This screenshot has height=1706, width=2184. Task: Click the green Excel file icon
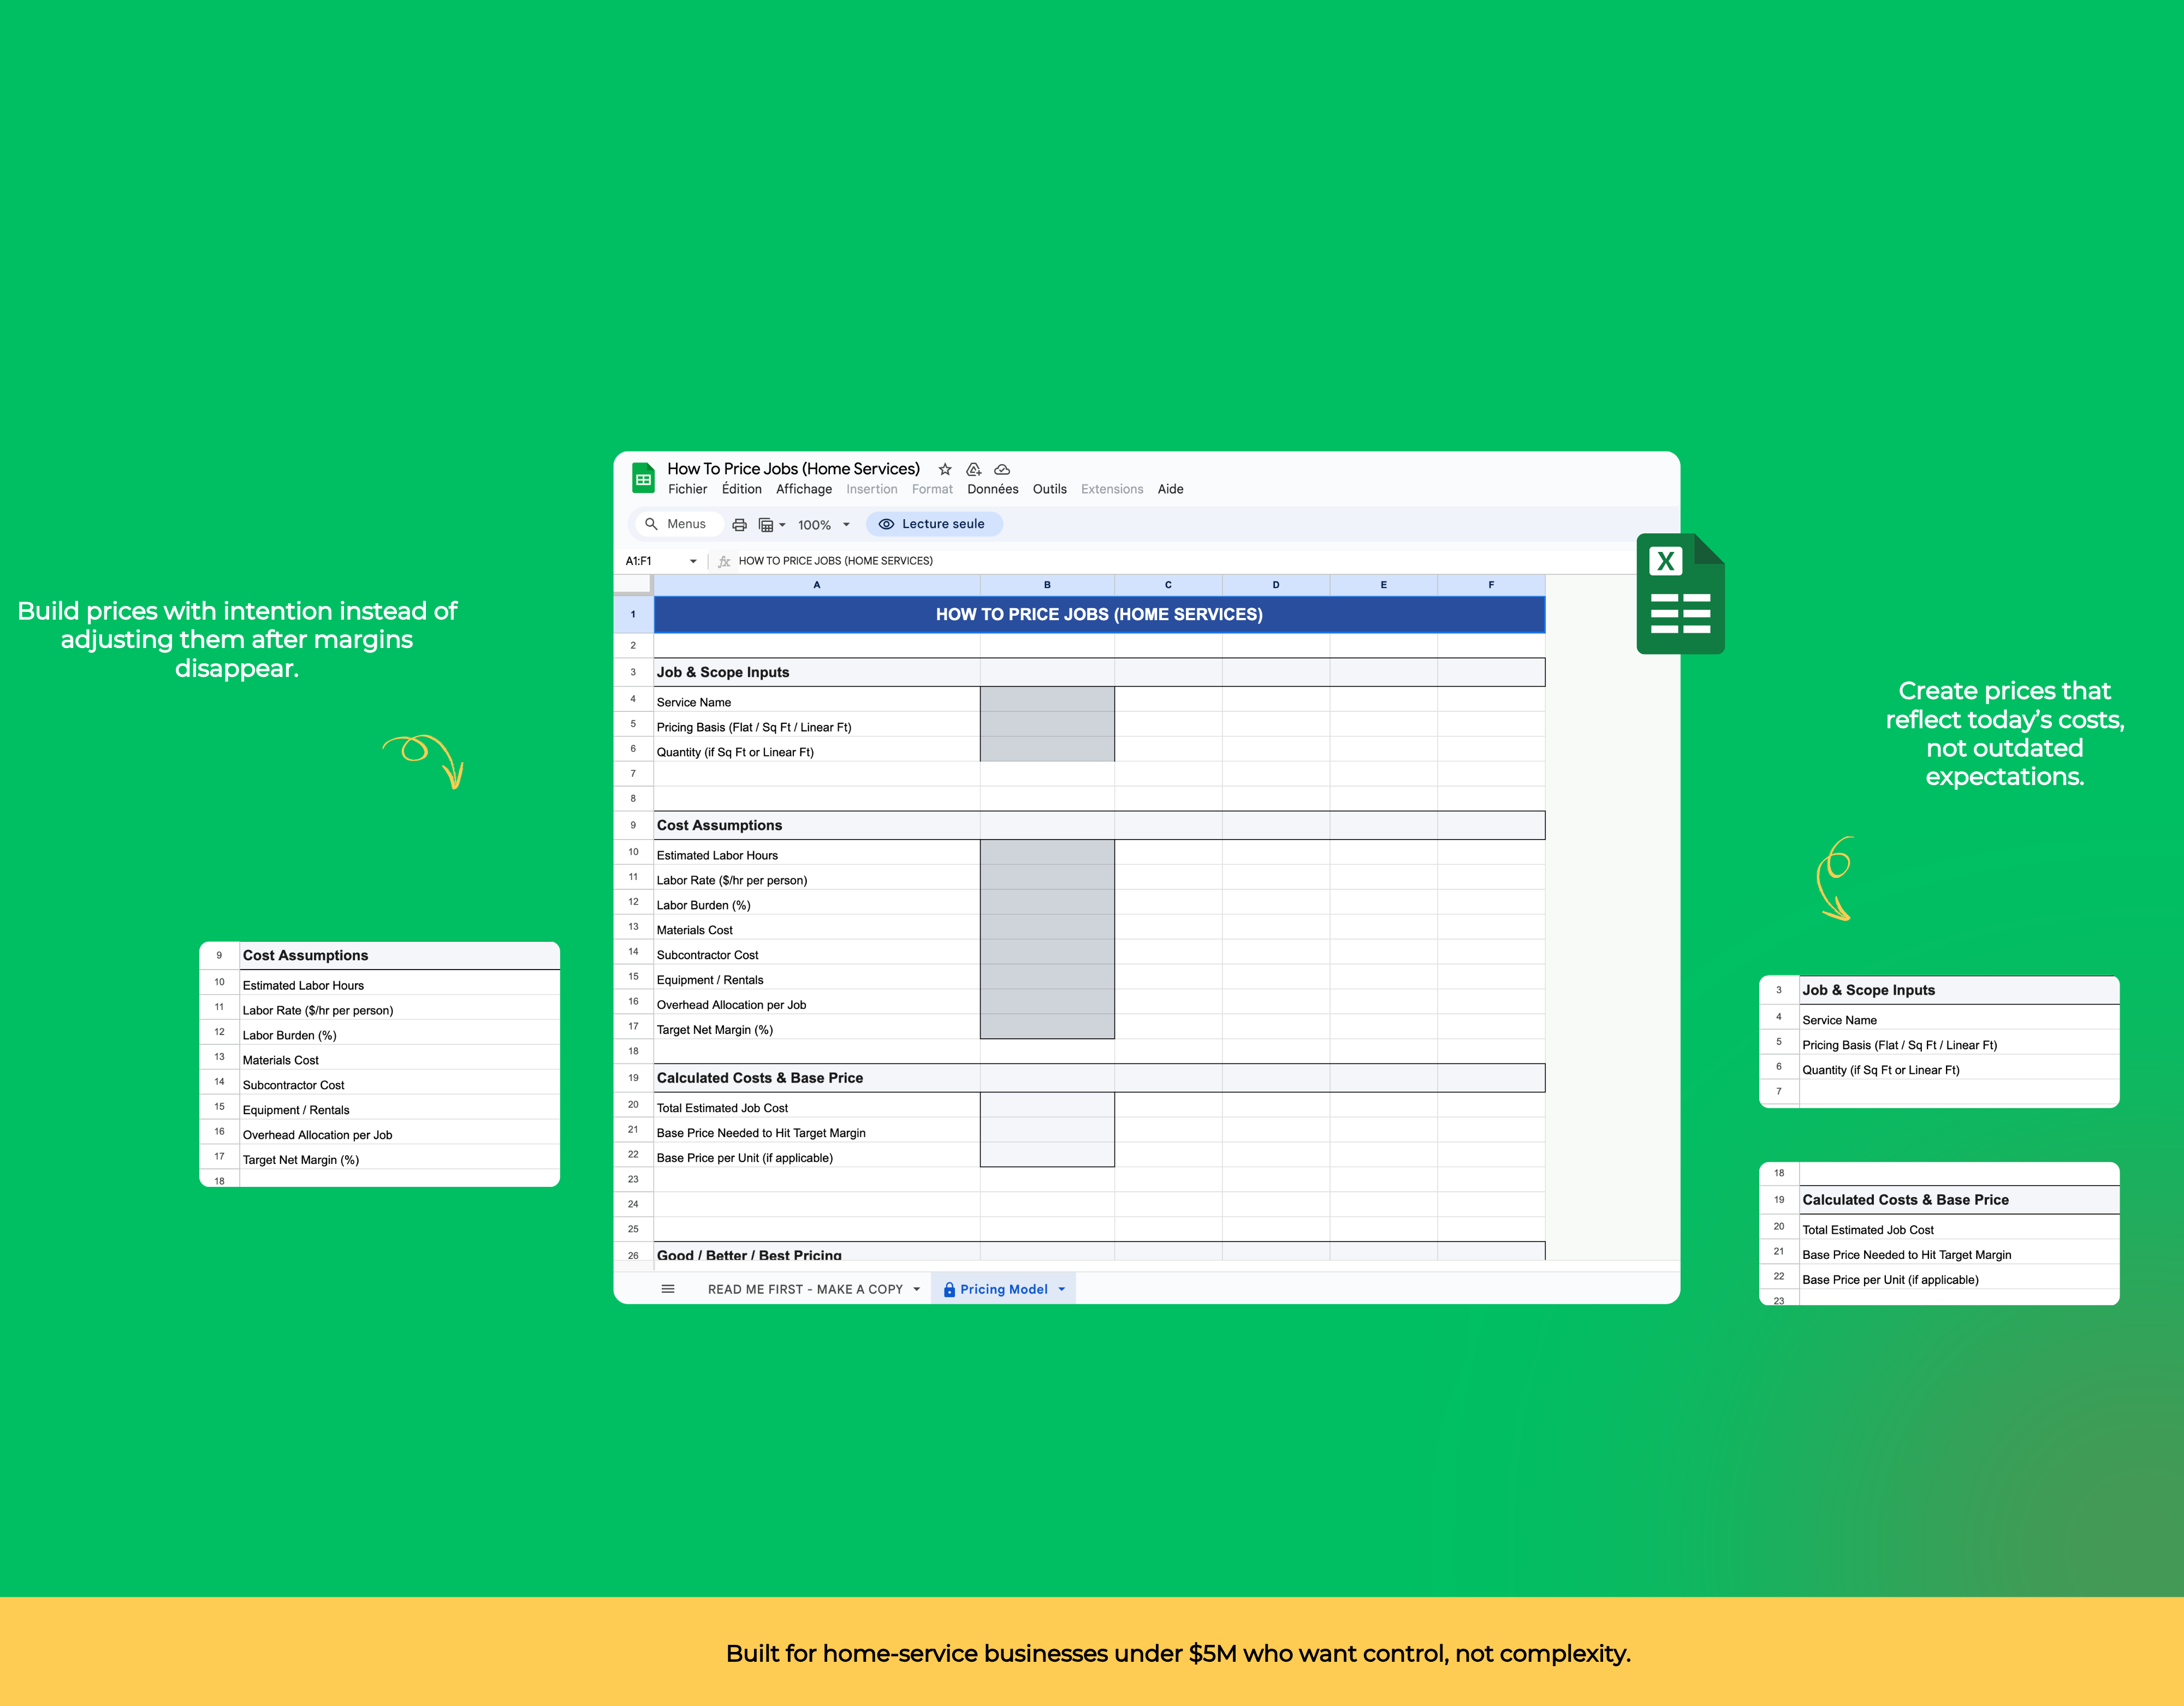1680,594
